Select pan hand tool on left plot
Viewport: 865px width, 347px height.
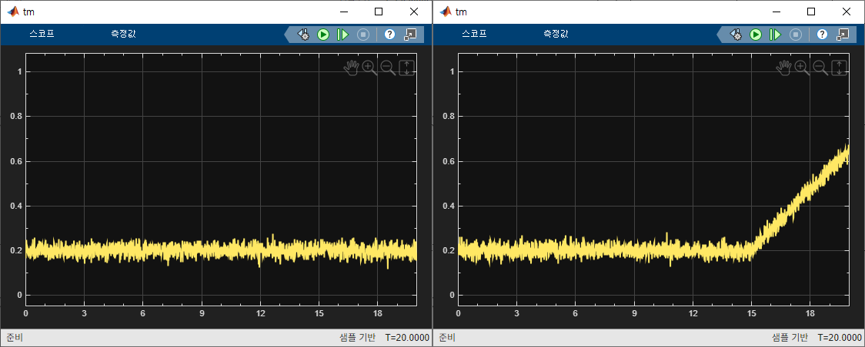(x=351, y=68)
